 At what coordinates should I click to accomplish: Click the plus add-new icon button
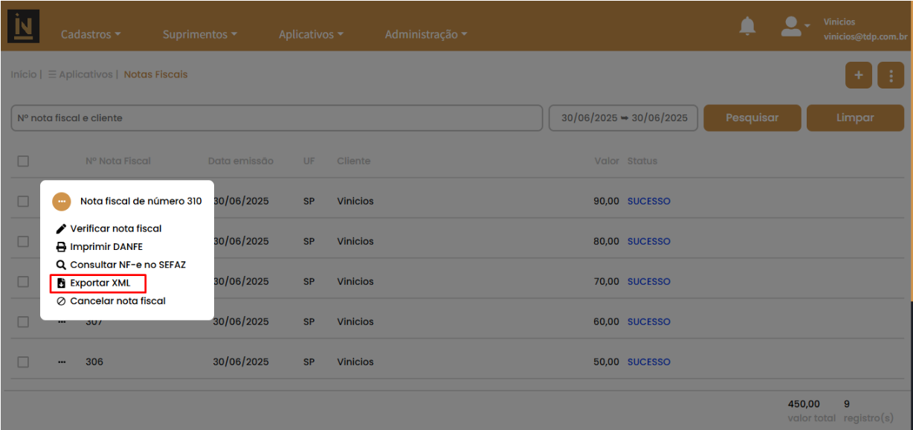[x=859, y=75]
